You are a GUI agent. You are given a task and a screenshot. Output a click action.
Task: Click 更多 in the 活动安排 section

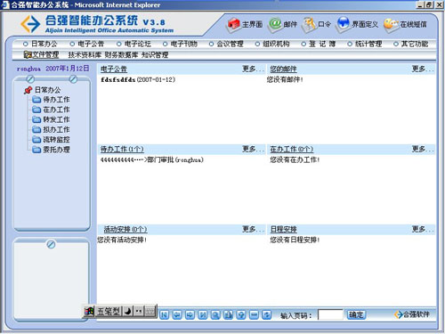253,230
